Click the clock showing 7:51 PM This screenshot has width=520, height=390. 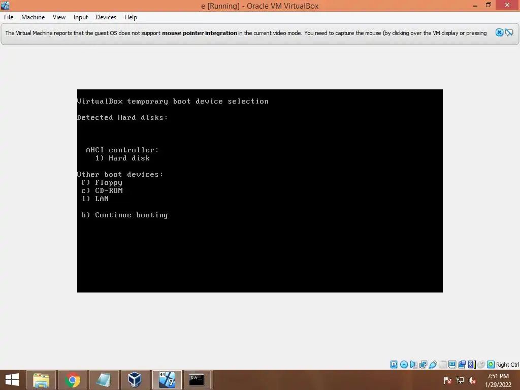[x=498, y=376]
